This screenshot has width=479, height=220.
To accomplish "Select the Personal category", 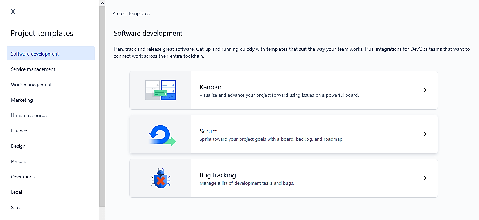I will 20,161.
